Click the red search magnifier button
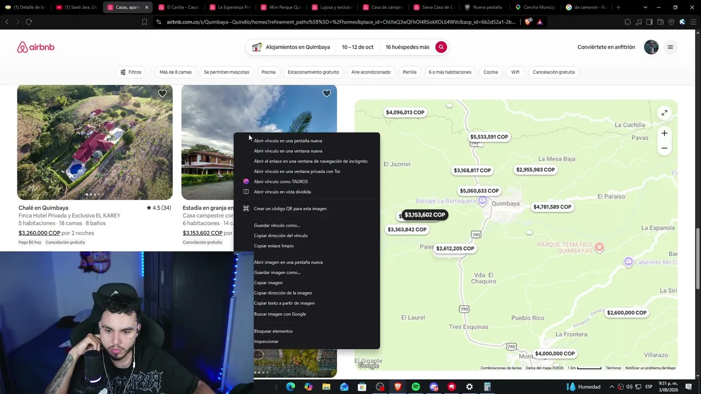The width and height of the screenshot is (701, 394). coord(441,47)
